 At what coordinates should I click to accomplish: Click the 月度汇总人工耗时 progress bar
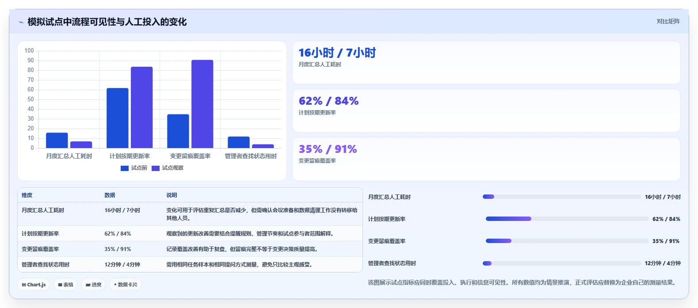561,197
